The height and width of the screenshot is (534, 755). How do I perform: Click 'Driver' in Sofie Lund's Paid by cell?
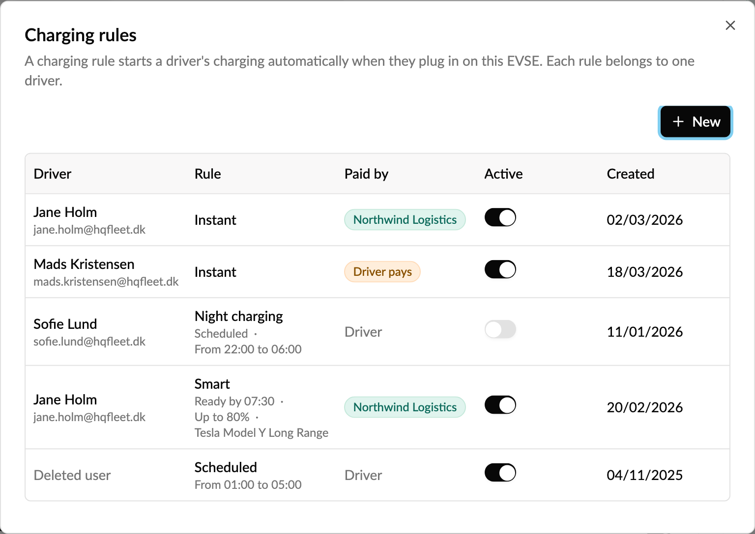click(363, 332)
